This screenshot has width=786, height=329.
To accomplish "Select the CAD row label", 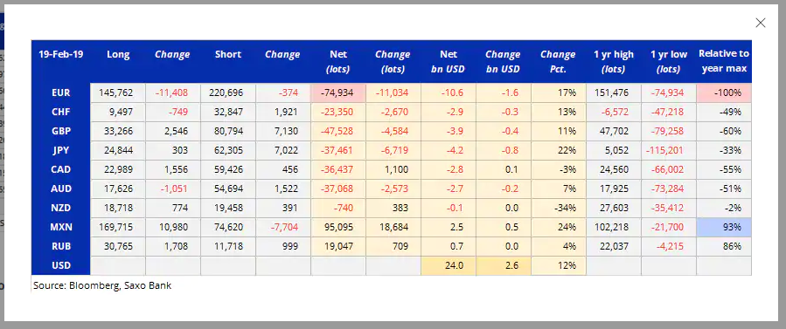I will pos(60,169).
